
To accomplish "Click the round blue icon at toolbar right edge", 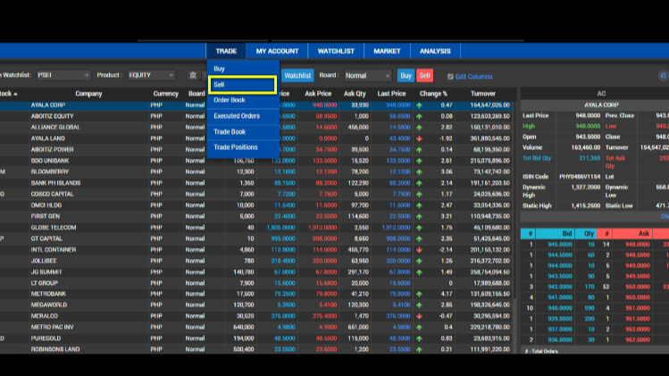I will click(664, 76).
